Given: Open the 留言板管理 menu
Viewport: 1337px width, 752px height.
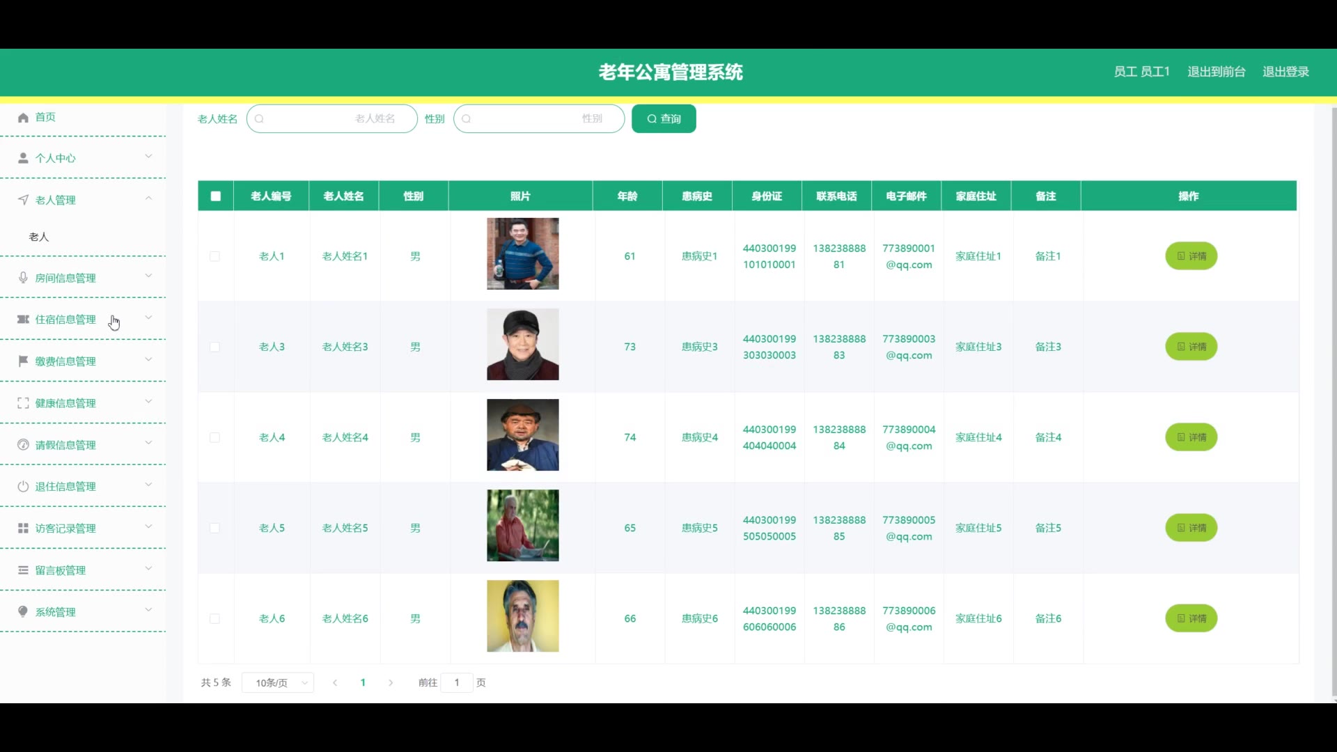Looking at the screenshot, I should (x=61, y=570).
